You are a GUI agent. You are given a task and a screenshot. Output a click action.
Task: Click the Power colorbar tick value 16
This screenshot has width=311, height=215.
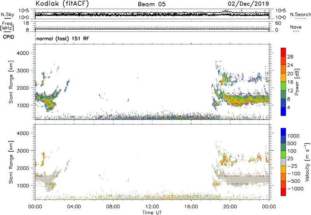coord(290,82)
